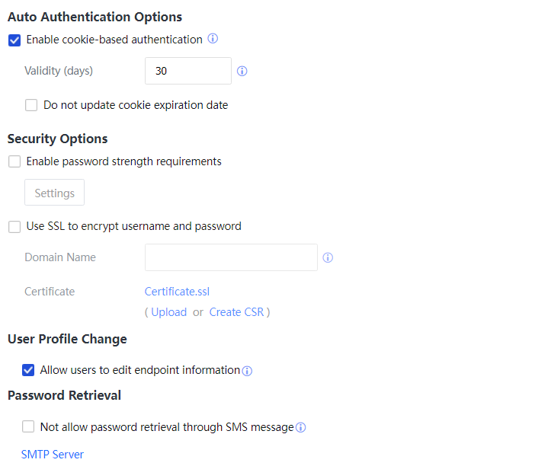548x466 pixels.
Task: Click the Password Retrieval section heading
Action: click(64, 395)
